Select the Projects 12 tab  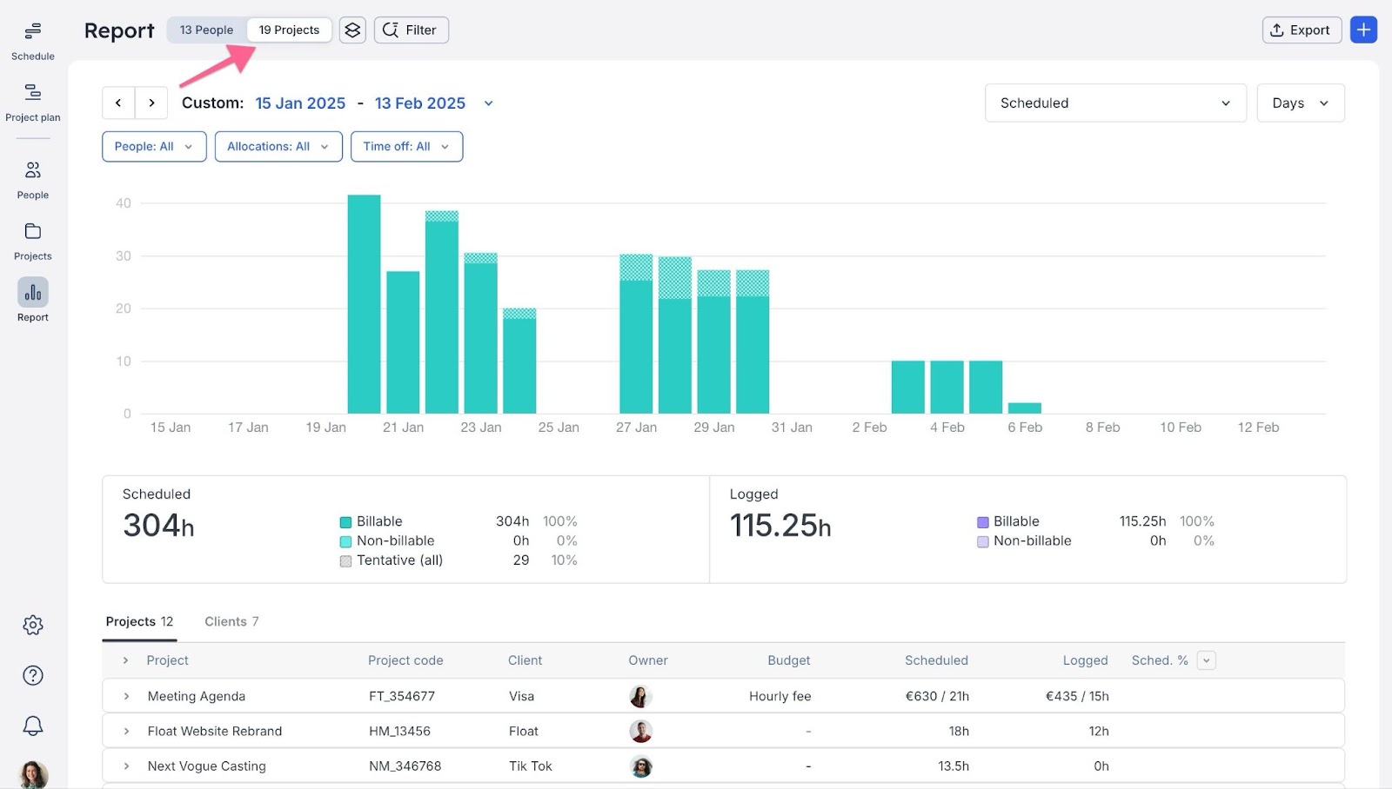coord(139,621)
